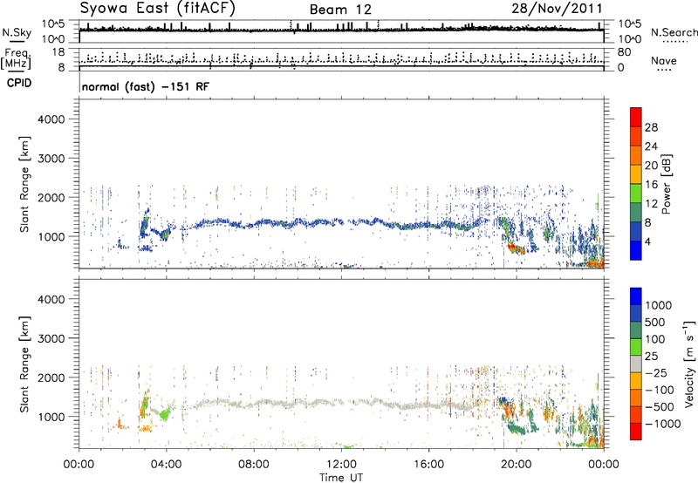Image resolution: width=698 pixels, height=483 pixels.
Task: Click the date '28/Nov/2011'
Action: (557, 8)
